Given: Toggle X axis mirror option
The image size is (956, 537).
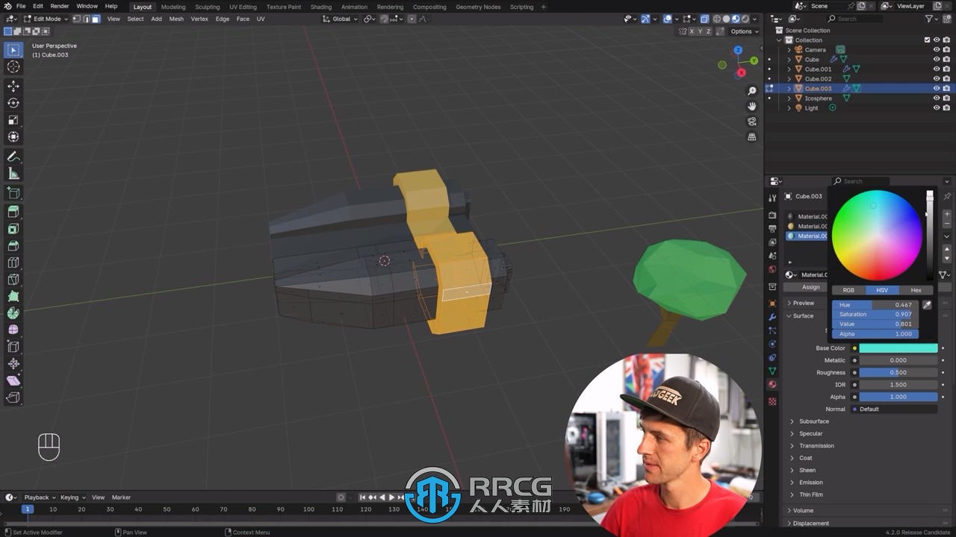Looking at the screenshot, I should (692, 31).
